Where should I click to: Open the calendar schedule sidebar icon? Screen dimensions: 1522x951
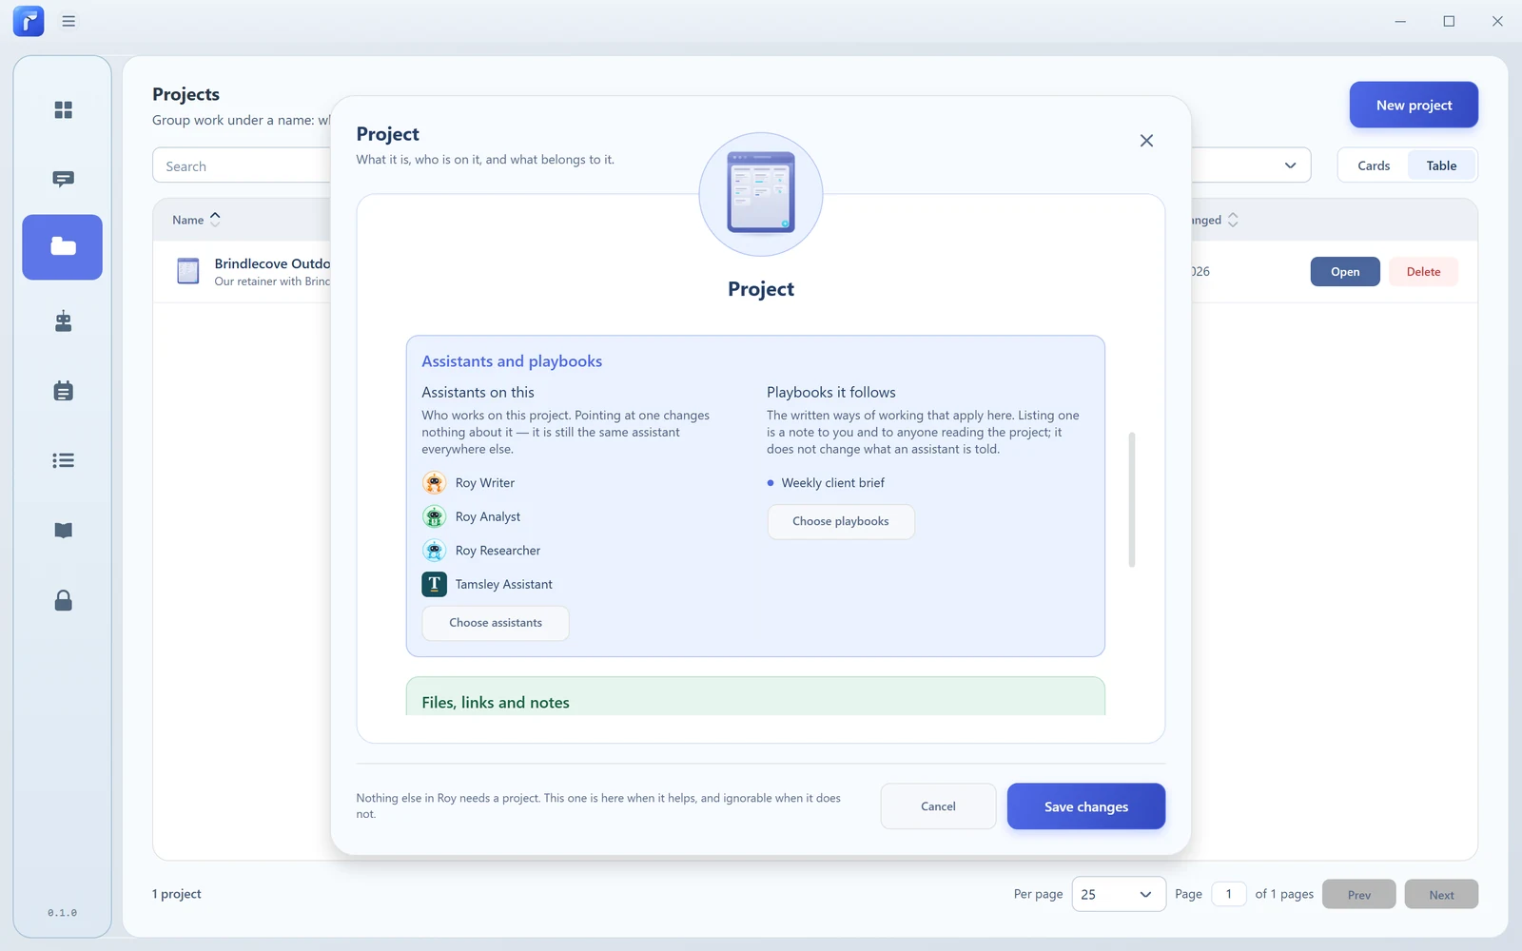(63, 391)
